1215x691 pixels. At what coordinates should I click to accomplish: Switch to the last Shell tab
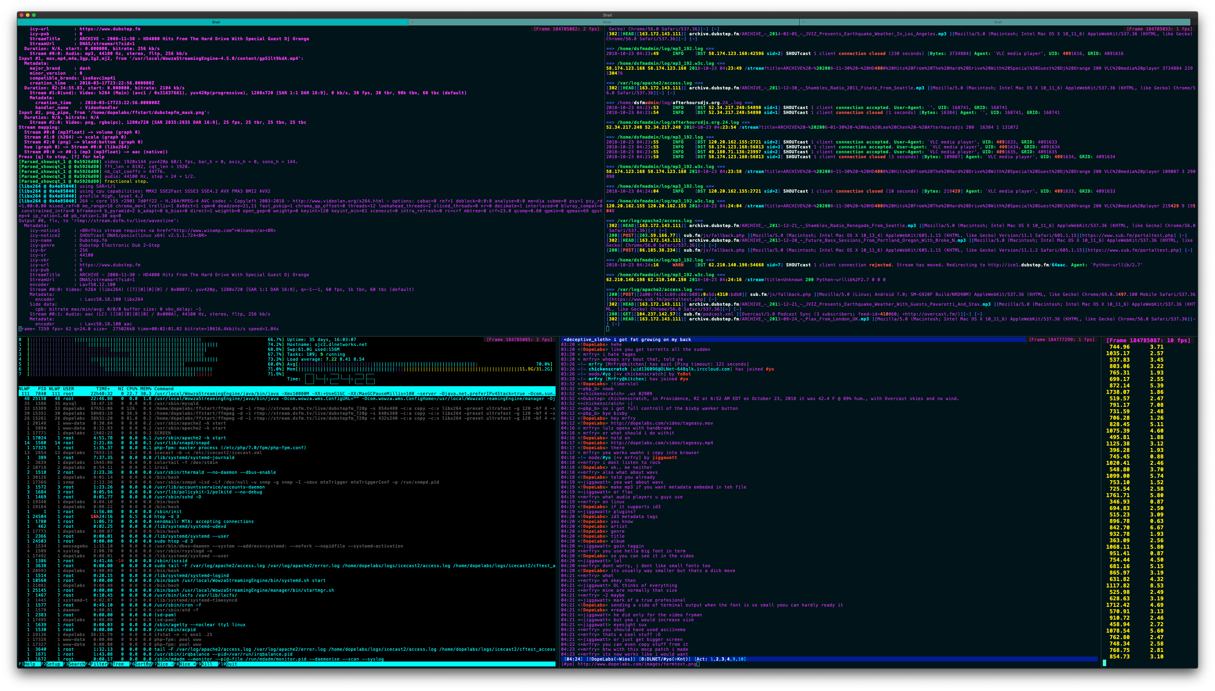[x=998, y=22]
